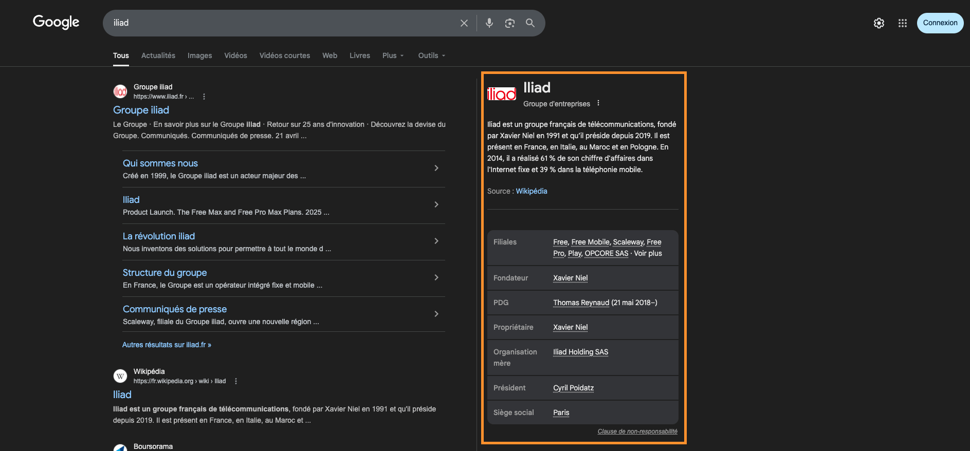Click the Groupe iliad site favicon
This screenshot has height=451, width=970.
click(120, 91)
